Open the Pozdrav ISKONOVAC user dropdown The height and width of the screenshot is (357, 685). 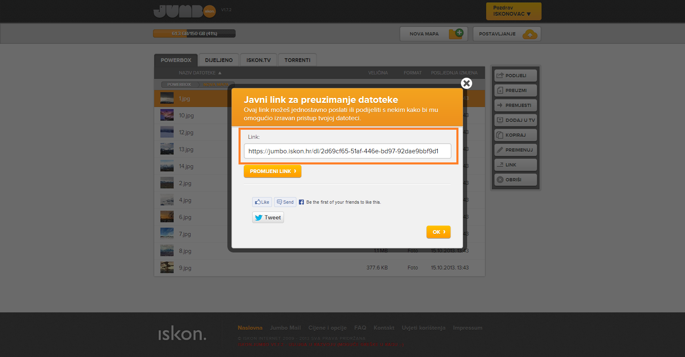(x=513, y=11)
